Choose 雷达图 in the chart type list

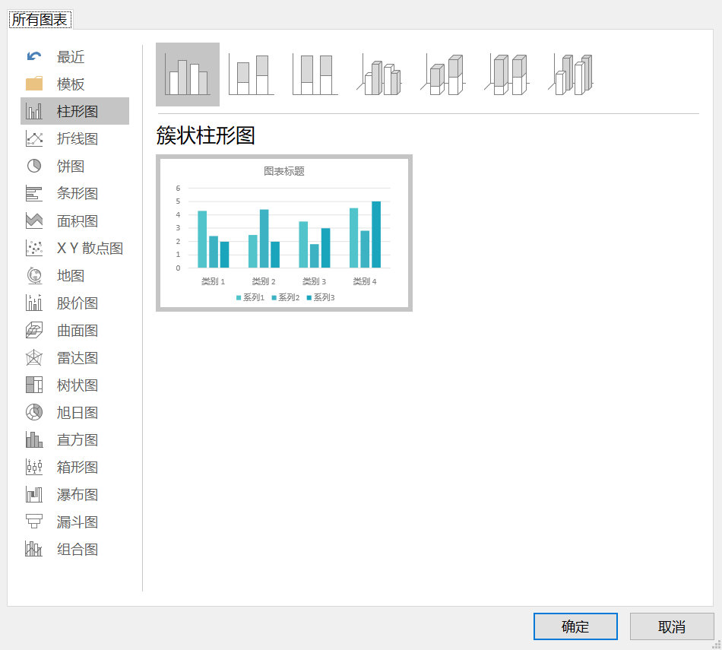[x=74, y=358]
